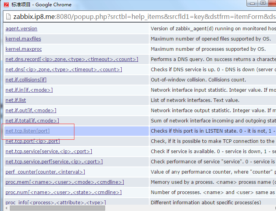Choose net.tcp.service[service,<ip>,<port>] key
This screenshot has width=276, height=211.
(49, 151)
